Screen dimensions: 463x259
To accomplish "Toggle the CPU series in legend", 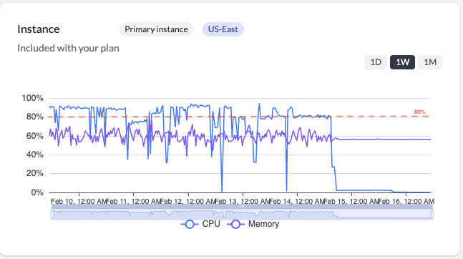I will [200, 224].
